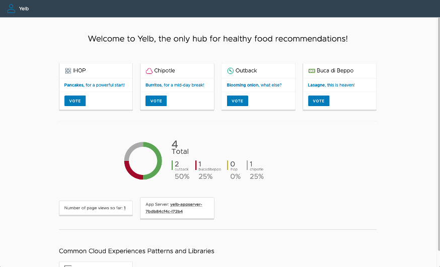This screenshot has height=267, width=440.
Task: Click the Lasagne description text
Action: [331, 85]
